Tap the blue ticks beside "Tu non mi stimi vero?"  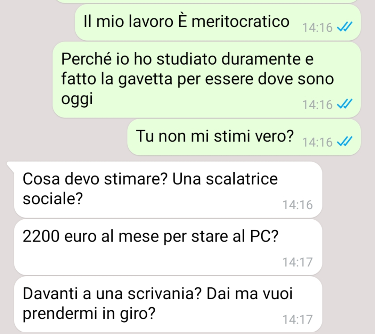click(x=345, y=141)
